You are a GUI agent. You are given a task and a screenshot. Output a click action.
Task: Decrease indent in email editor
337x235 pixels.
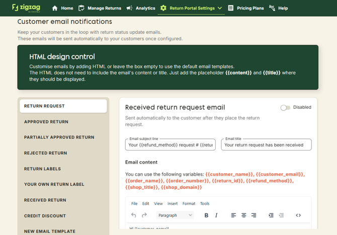[x=281, y=215]
